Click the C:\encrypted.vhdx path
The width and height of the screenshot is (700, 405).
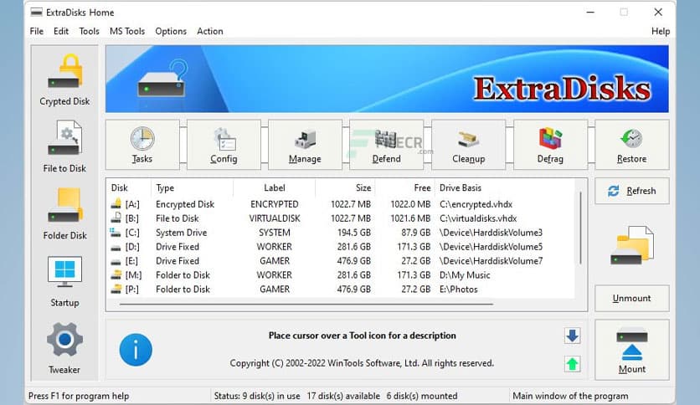476,204
